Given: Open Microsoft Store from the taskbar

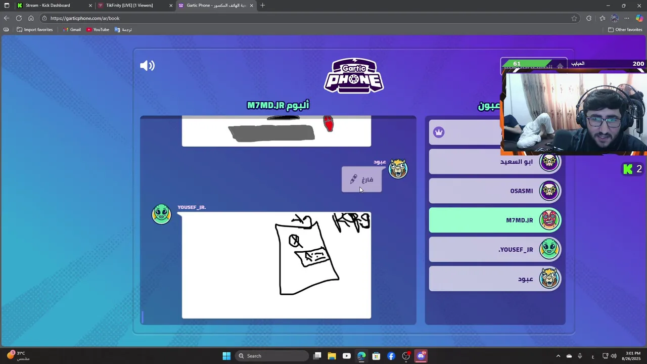Looking at the screenshot, I should coord(376,356).
